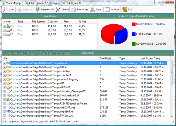Click the 21,7 GB free value
This screenshot has height=126, width=176.
pos(68,26)
